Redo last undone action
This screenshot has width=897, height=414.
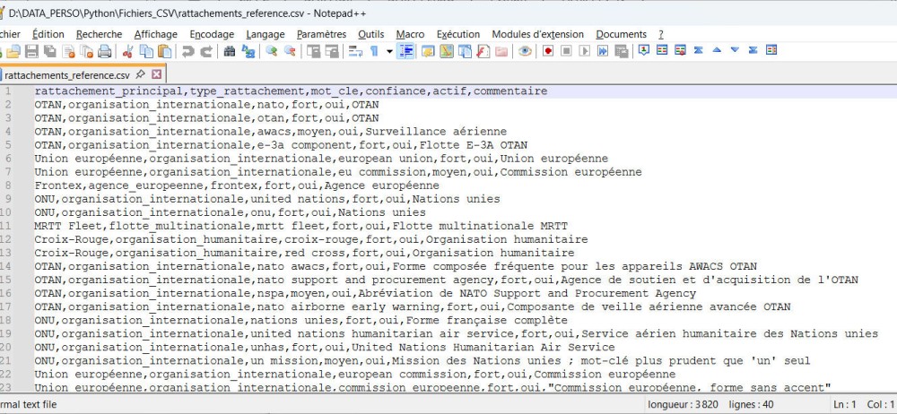click(206, 51)
